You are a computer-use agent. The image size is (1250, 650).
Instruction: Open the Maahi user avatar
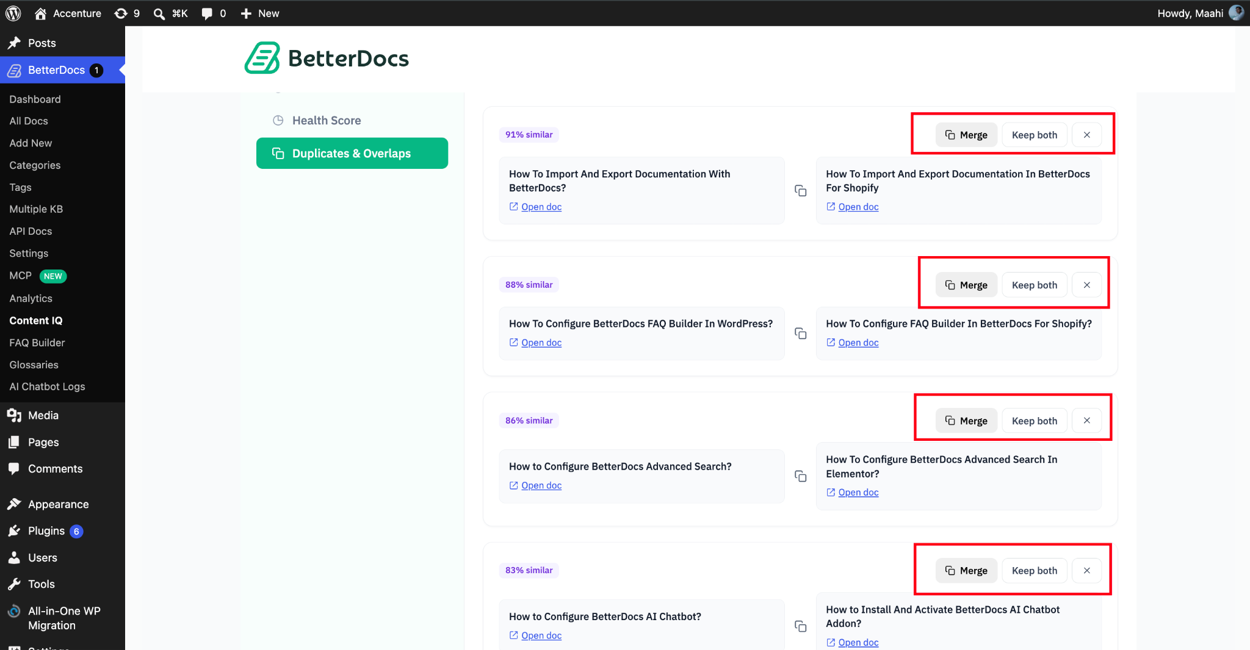point(1236,13)
